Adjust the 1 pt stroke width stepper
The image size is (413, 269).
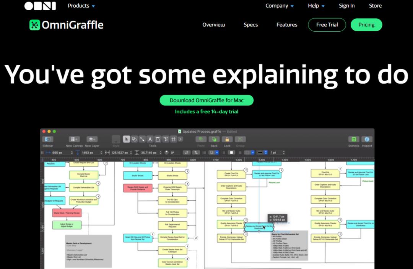284,152
